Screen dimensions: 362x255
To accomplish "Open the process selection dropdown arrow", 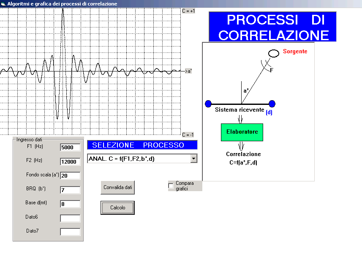I will coord(194,159).
